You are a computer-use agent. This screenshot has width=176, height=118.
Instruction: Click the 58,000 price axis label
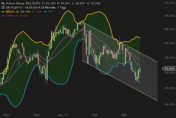[x=170, y=16]
